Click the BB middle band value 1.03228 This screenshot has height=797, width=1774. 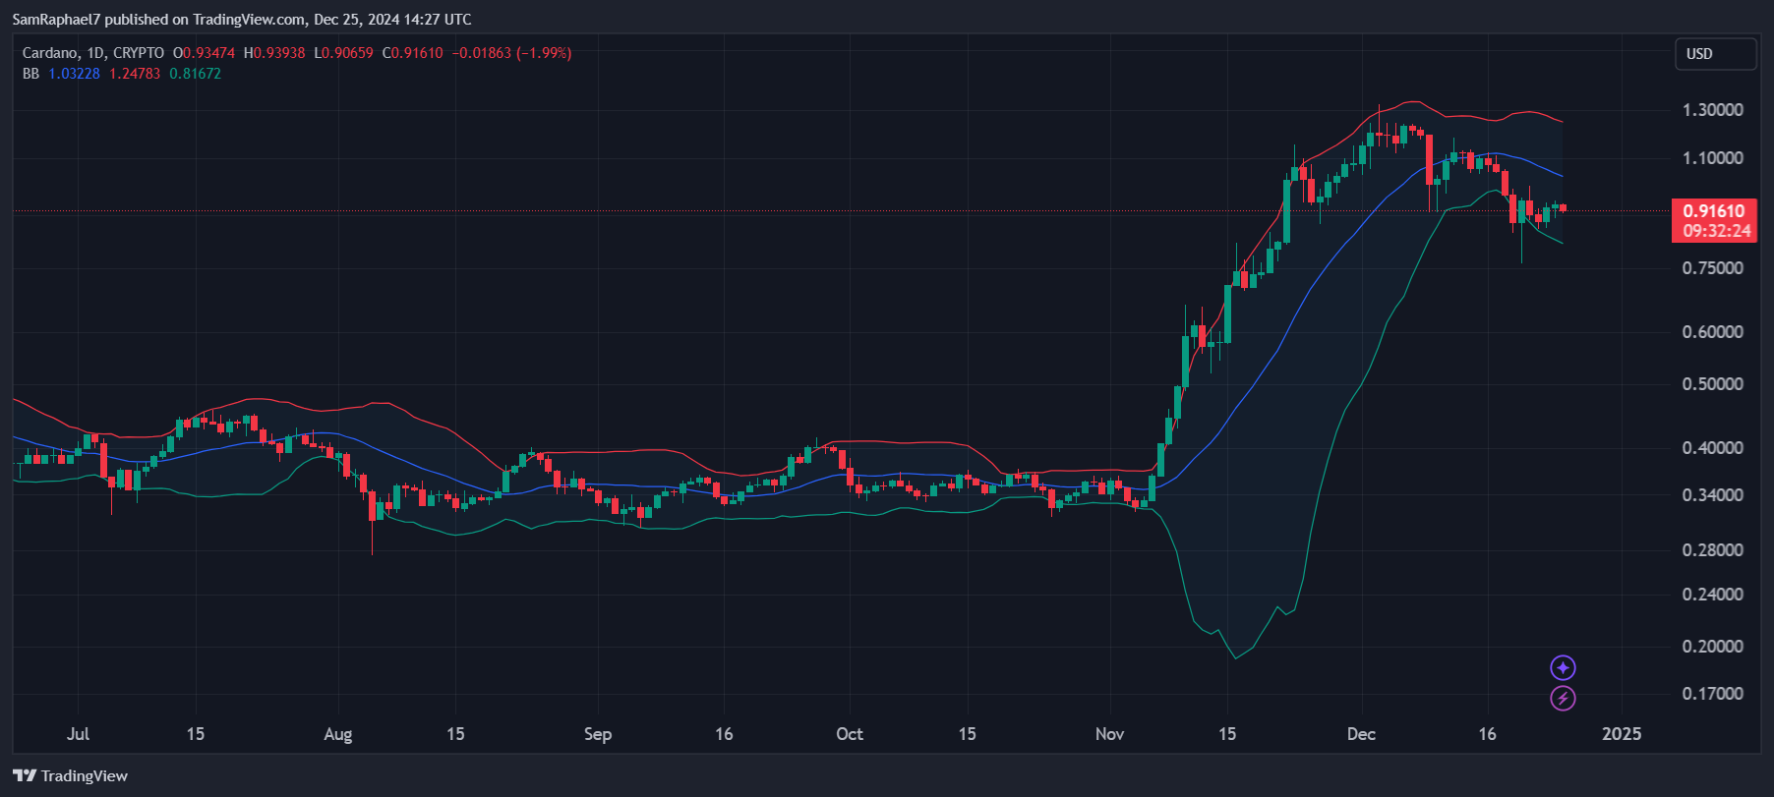[x=74, y=74]
